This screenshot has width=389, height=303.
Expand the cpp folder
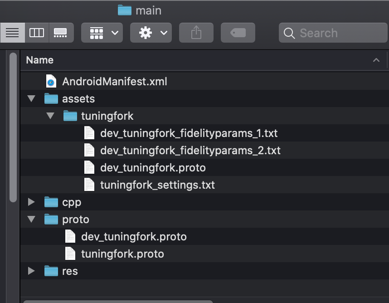point(31,202)
